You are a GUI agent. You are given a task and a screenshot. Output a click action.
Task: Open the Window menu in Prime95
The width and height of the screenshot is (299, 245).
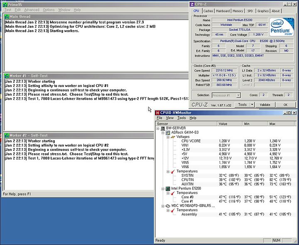pos(64,10)
